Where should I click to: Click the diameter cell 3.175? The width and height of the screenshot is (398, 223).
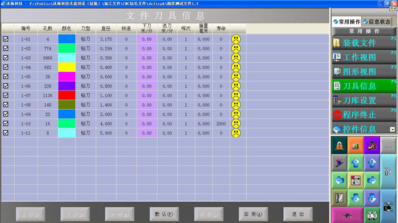click(x=106, y=39)
